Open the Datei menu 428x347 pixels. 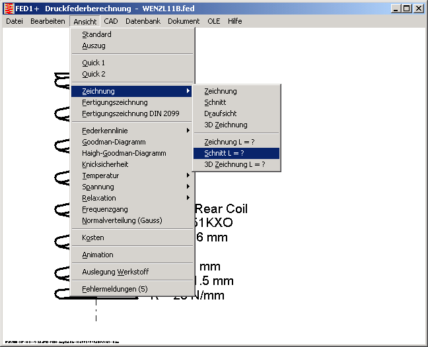point(15,21)
